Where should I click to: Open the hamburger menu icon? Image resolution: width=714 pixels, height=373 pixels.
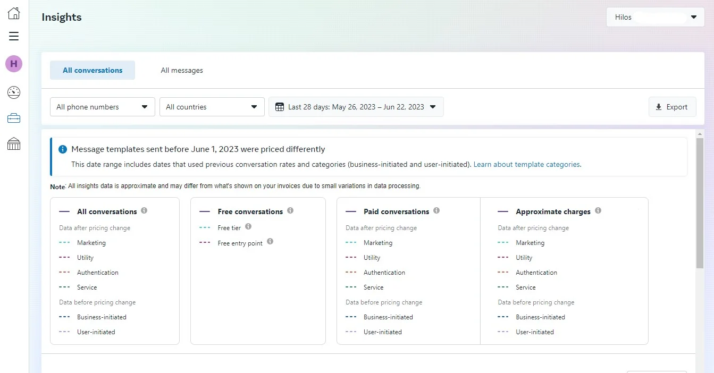pos(14,36)
